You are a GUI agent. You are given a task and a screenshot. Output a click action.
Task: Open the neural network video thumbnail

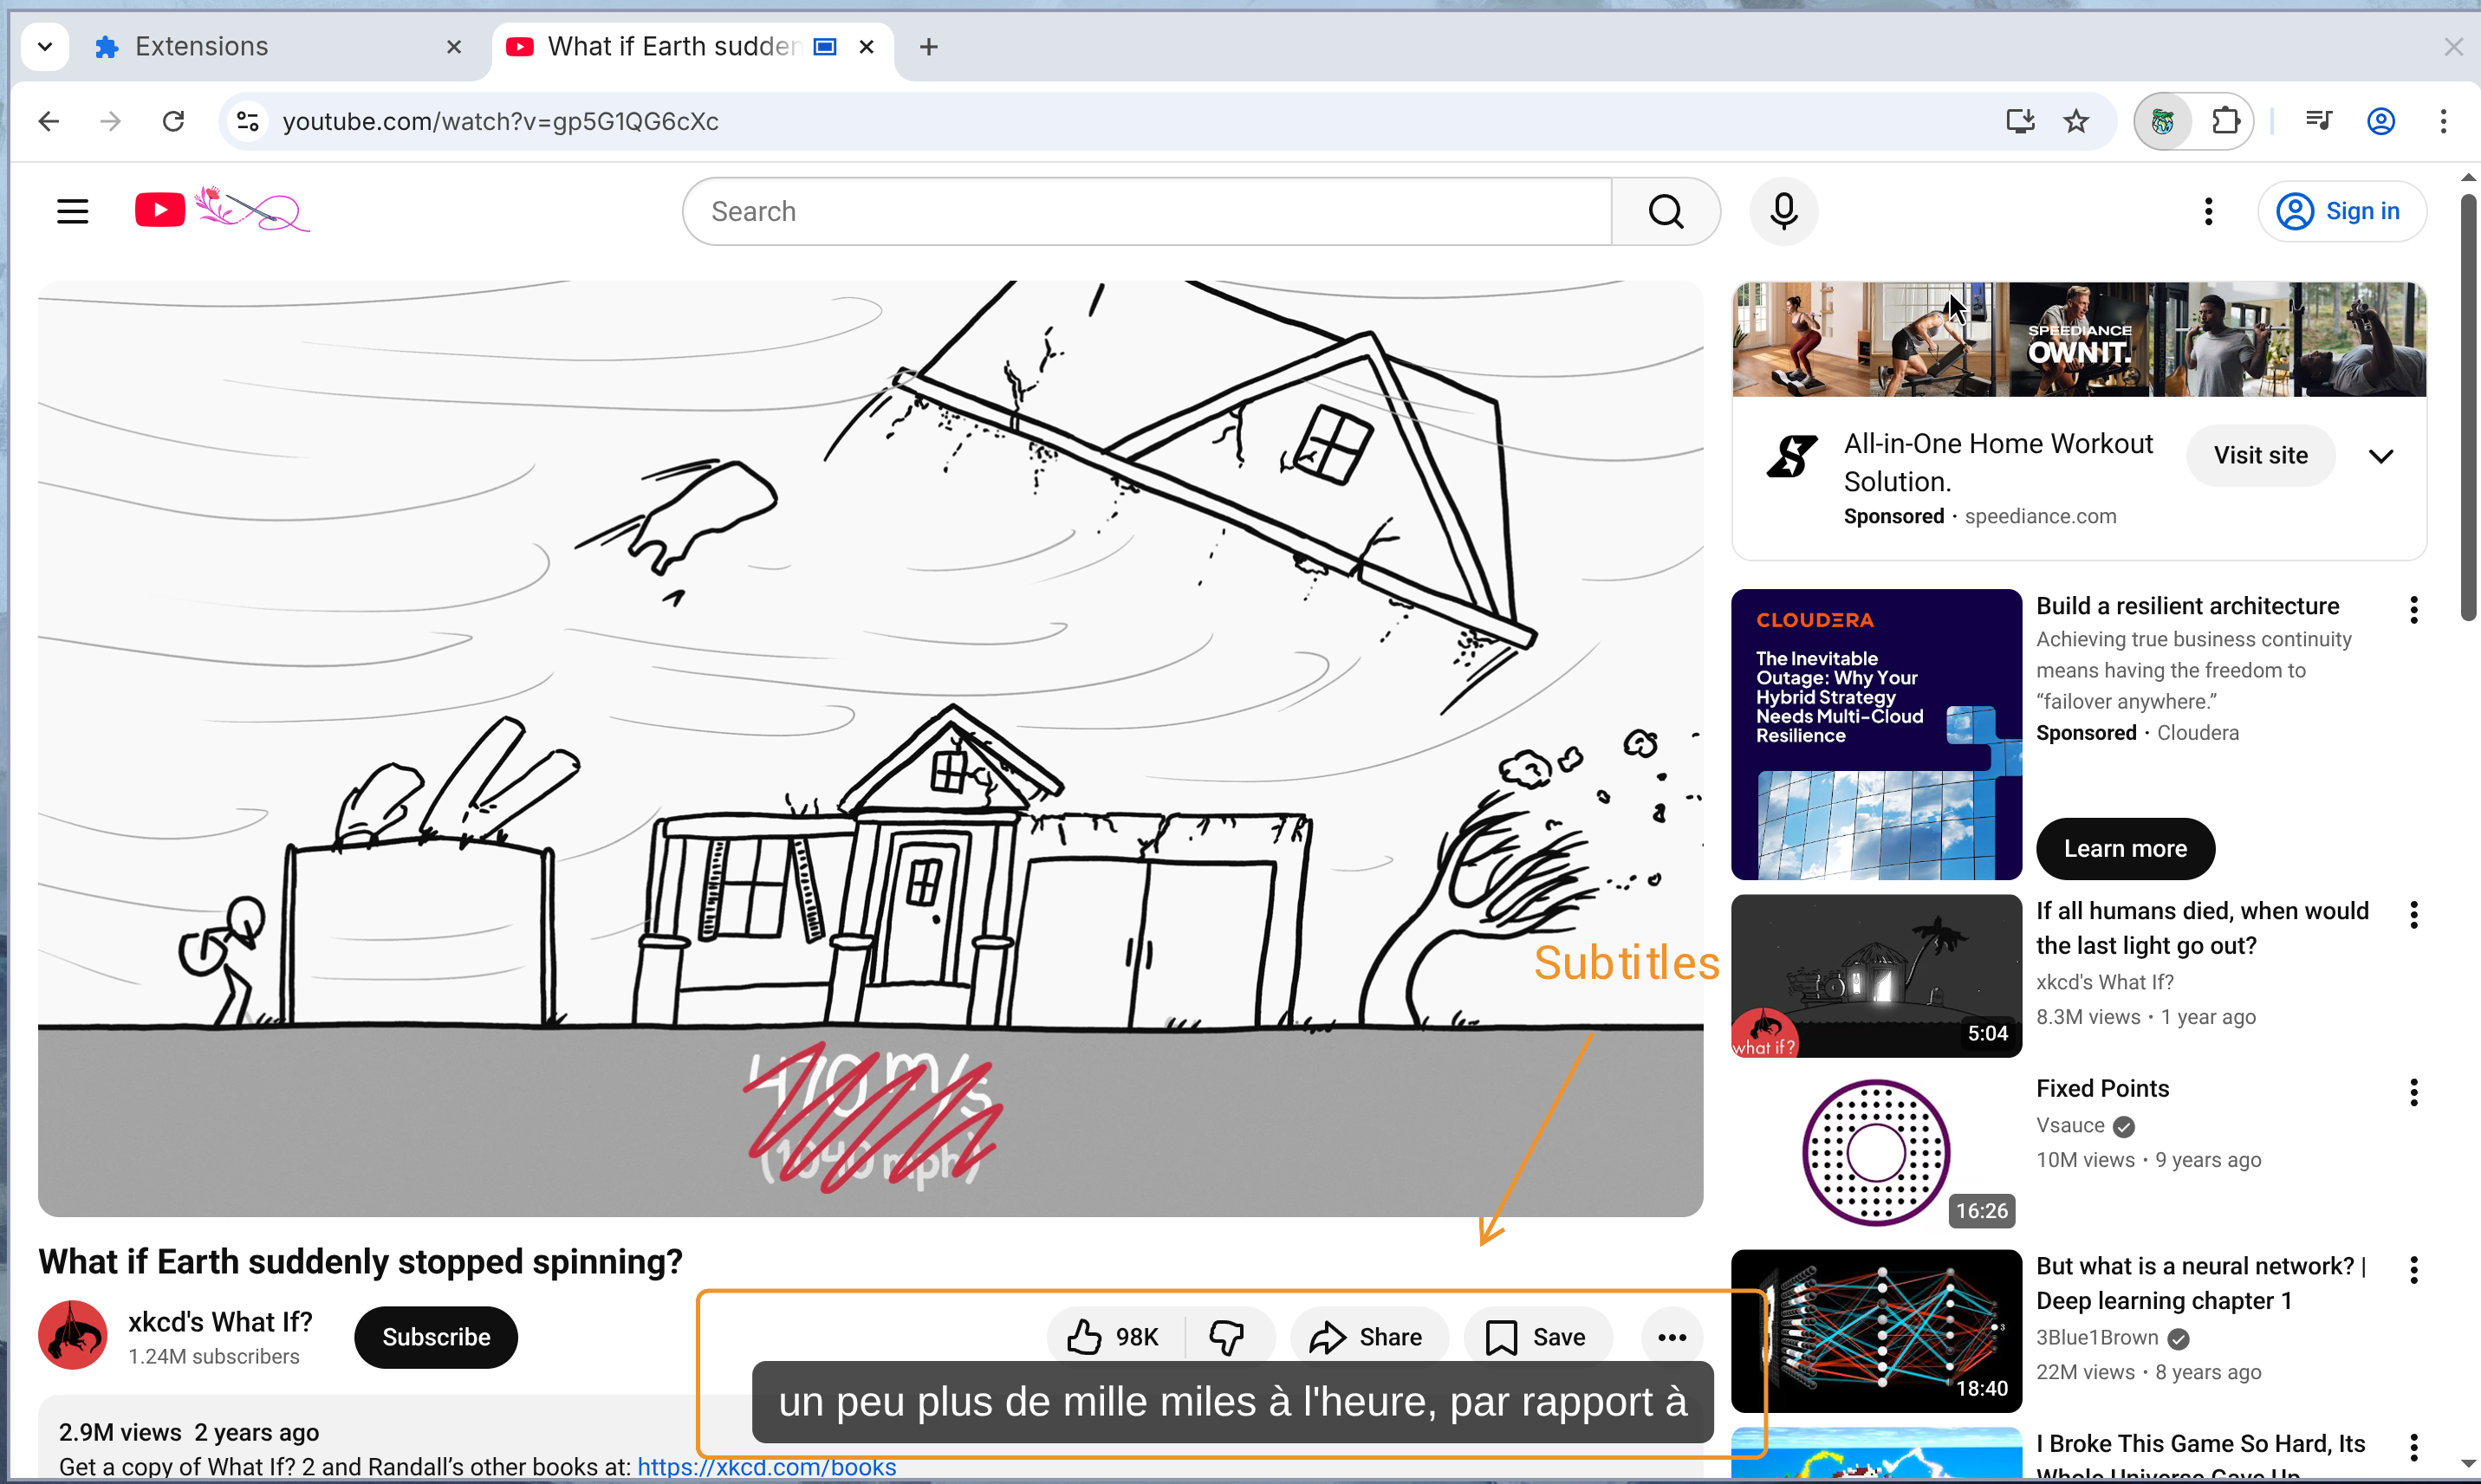pos(1876,1329)
